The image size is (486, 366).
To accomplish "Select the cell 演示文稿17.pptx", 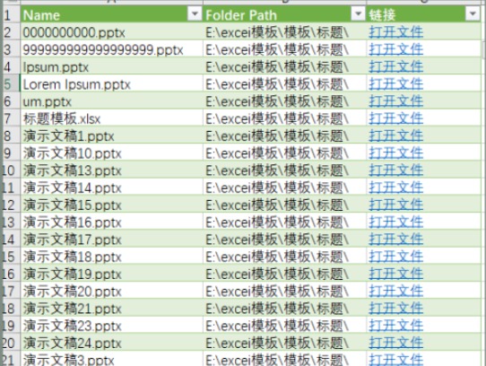I will click(111, 240).
